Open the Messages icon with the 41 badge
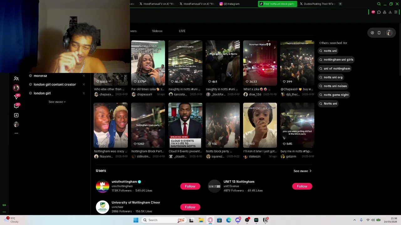Screen dimensions: 401x225 [x=17, y=97]
